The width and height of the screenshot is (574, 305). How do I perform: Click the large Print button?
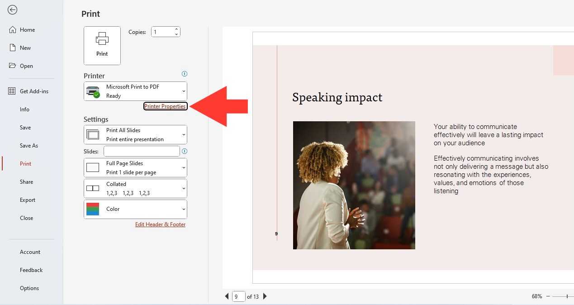[102, 45]
